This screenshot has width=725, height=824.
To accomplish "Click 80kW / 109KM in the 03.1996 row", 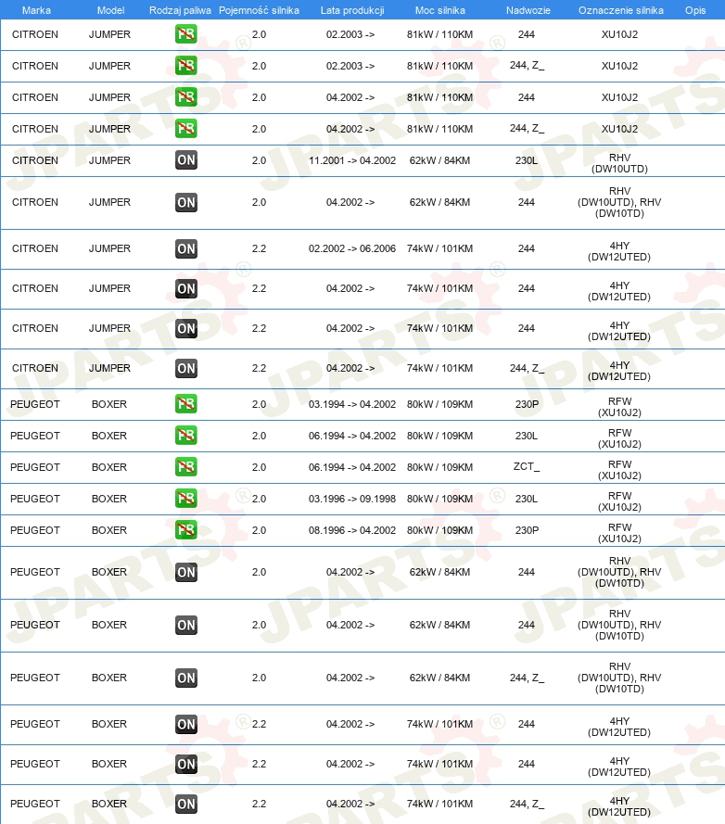I will point(440,499).
